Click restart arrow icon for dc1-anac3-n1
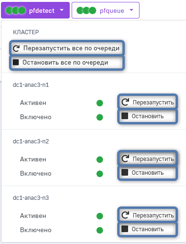Image resolution: width=186 pixels, height=244 pixels. (125, 102)
